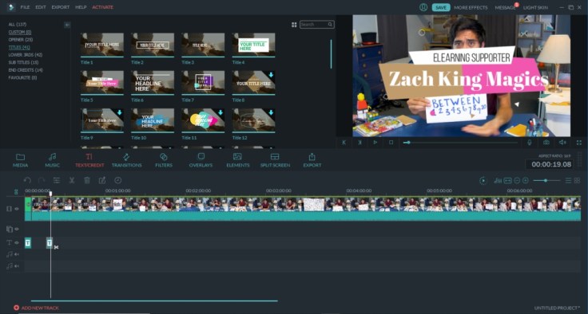The image size is (588, 314).
Task: Open the user account icon
Action: tap(423, 7)
